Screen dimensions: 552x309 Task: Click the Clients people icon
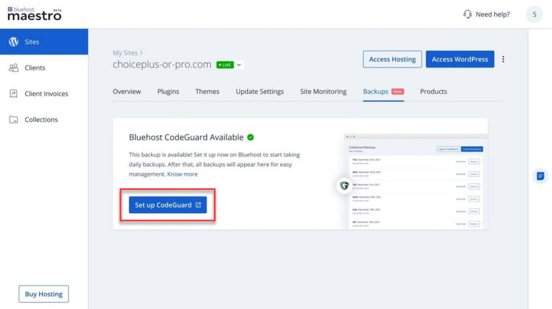[14, 67]
